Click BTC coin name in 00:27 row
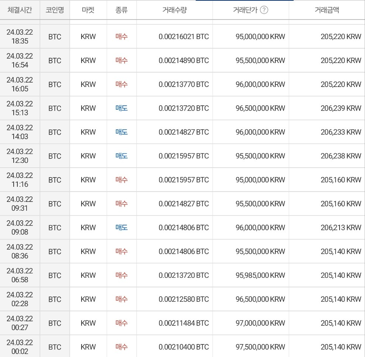This screenshot has width=365, height=357. (55, 323)
